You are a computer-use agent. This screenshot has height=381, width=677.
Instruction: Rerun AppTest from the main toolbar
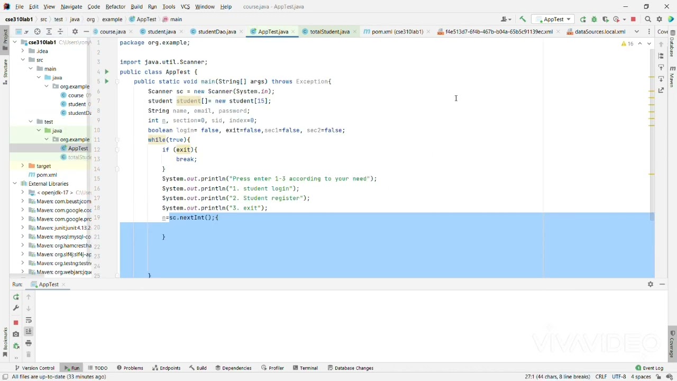point(583,19)
